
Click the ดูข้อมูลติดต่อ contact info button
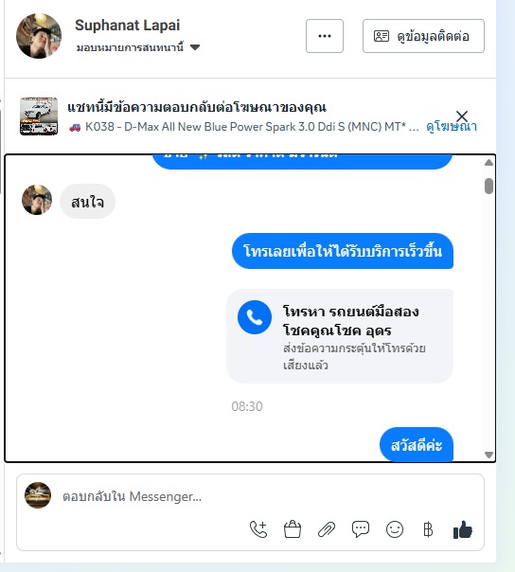423,36
